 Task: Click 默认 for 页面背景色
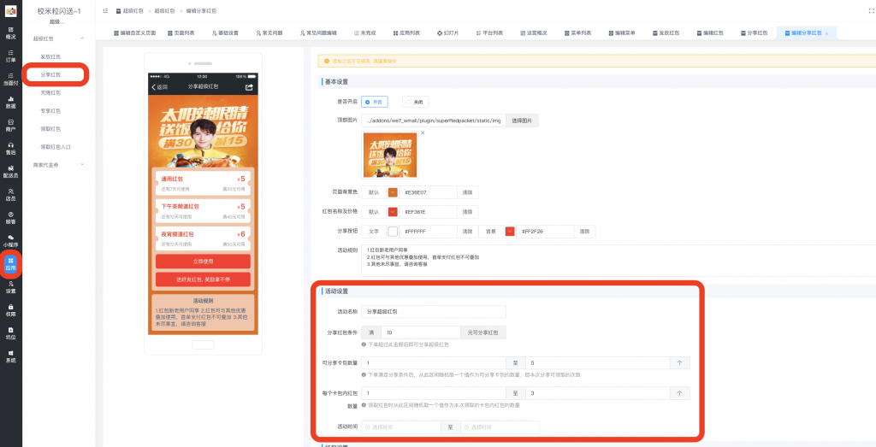[x=374, y=192]
